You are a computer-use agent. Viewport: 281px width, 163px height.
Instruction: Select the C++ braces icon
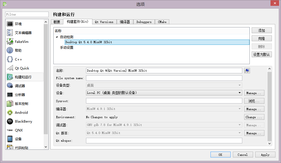[10, 59]
